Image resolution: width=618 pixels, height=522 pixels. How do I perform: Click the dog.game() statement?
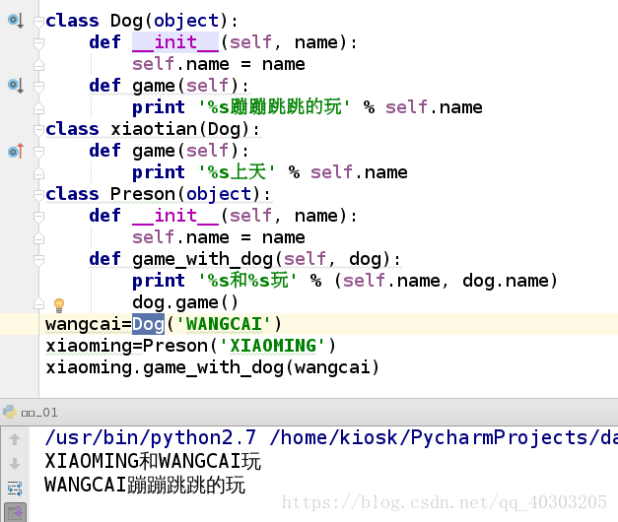point(185,302)
